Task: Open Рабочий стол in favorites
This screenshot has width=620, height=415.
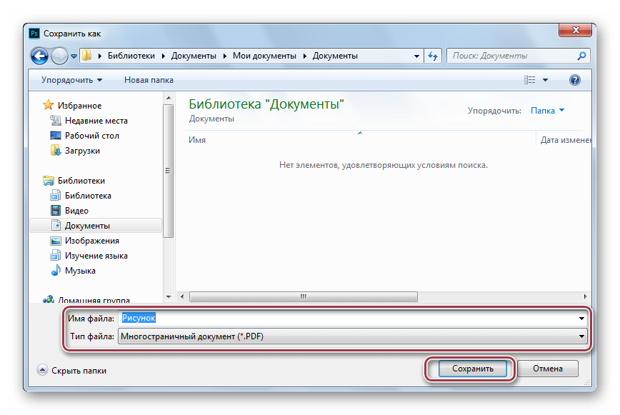Action: click(91, 136)
